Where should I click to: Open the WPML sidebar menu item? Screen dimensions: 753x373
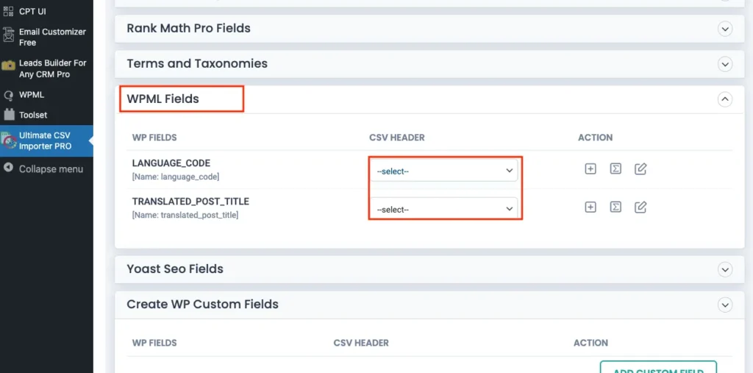pos(32,95)
